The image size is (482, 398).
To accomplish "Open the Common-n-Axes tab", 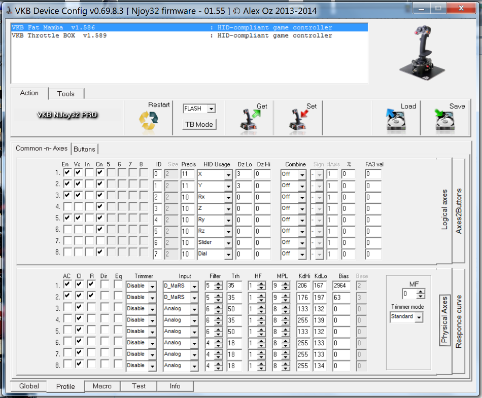I will click(x=42, y=149).
